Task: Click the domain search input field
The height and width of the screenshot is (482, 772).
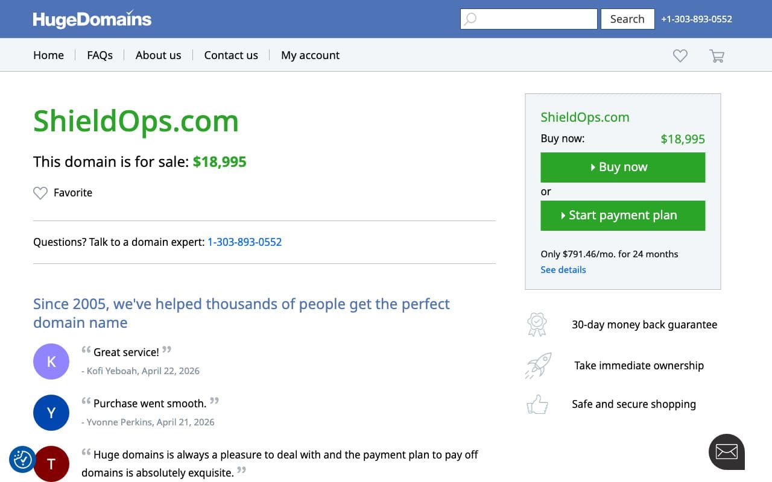Action: click(x=529, y=19)
